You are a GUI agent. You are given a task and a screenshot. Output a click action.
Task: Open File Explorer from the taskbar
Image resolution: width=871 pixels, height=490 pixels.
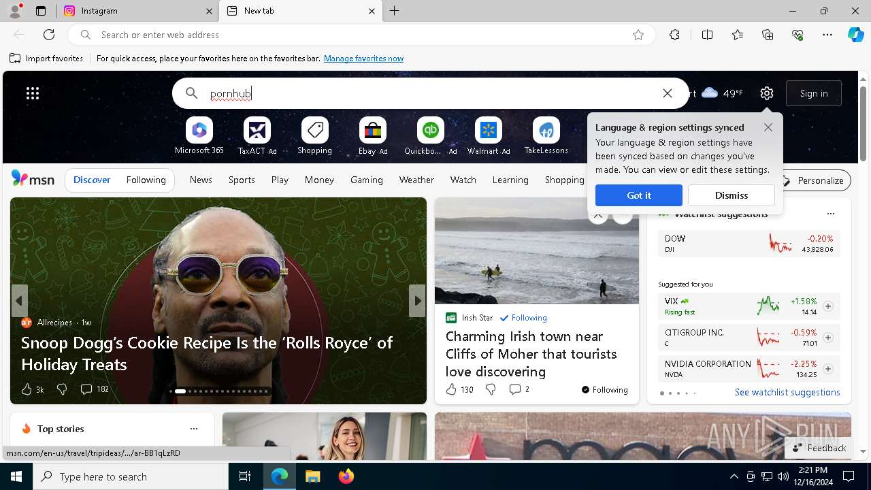[312, 476]
